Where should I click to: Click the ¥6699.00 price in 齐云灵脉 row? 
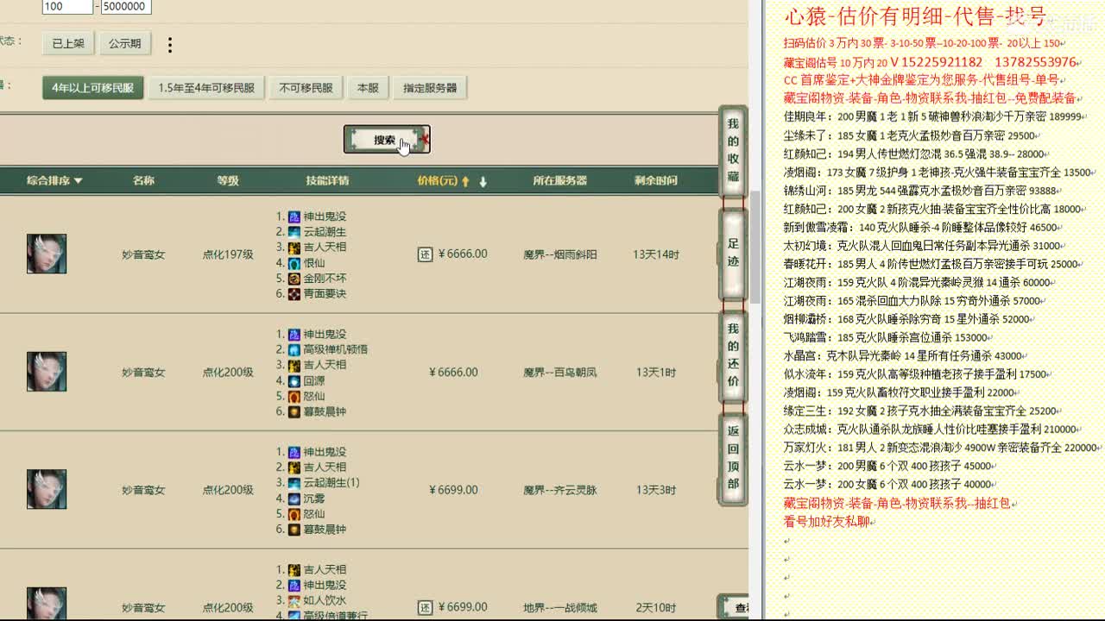pyautogui.click(x=453, y=490)
